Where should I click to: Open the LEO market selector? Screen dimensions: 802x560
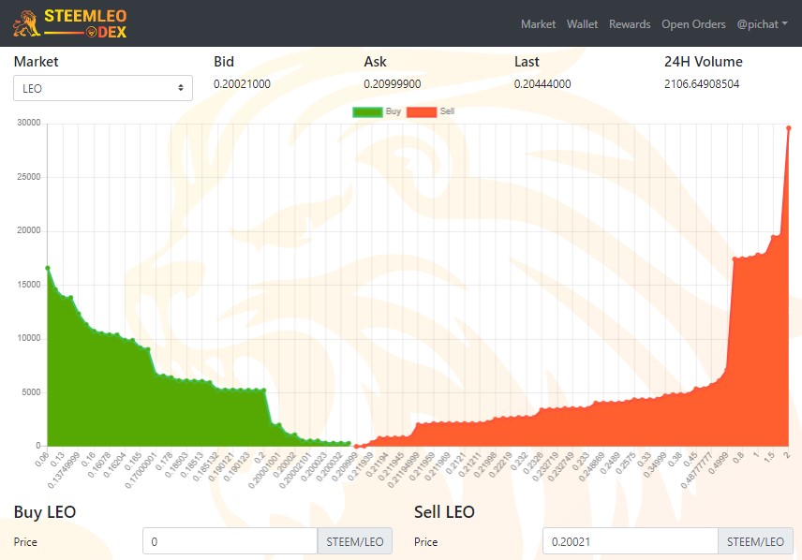point(103,88)
